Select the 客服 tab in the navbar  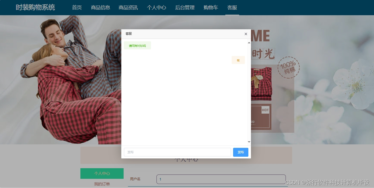(x=232, y=8)
